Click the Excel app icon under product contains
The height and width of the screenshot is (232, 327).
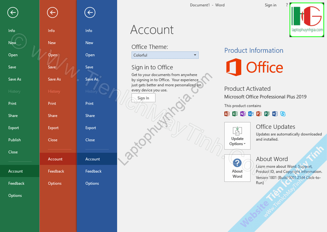click(235, 114)
